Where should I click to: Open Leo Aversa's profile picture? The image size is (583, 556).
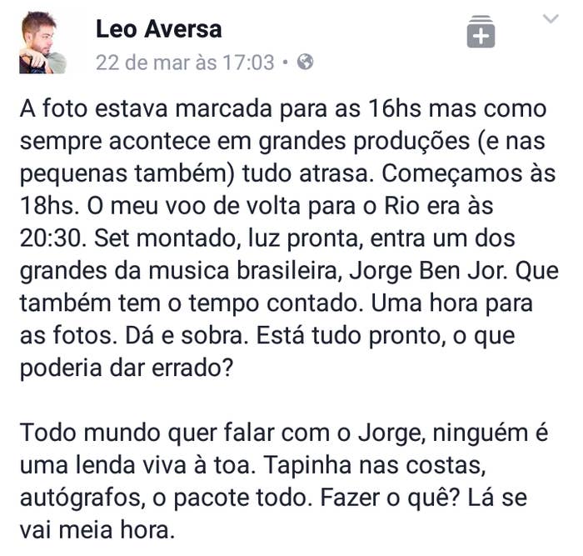[x=42, y=42]
